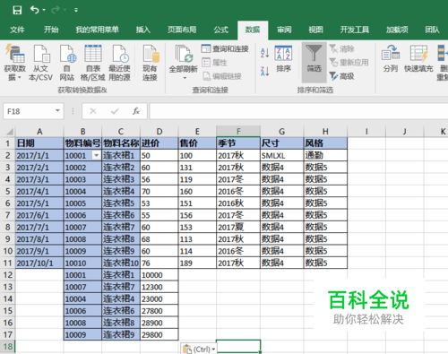Click cell containing 2017/1/1
This screenshot has width=448, height=354.
(39, 155)
